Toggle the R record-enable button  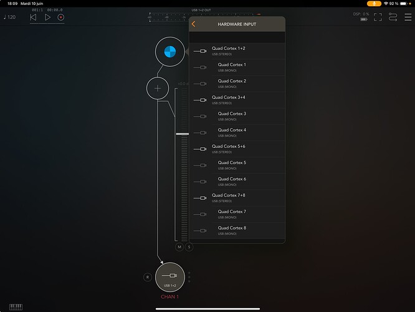point(148,276)
